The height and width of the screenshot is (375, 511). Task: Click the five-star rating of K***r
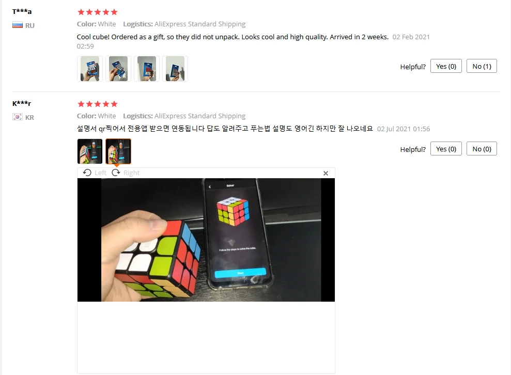98,104
